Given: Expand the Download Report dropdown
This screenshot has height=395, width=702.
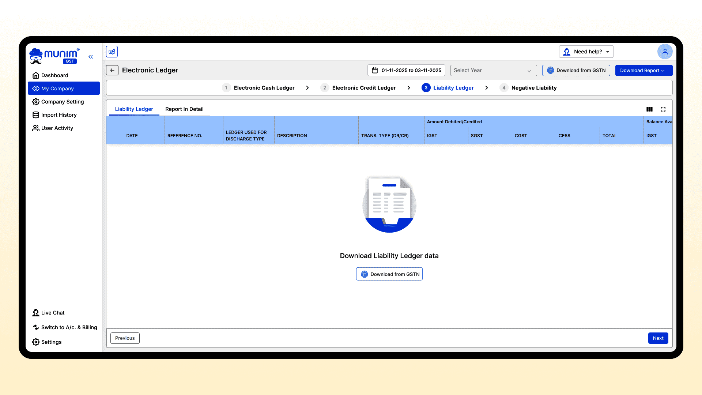Looking at the screenshot, I should tap(643, 70).
